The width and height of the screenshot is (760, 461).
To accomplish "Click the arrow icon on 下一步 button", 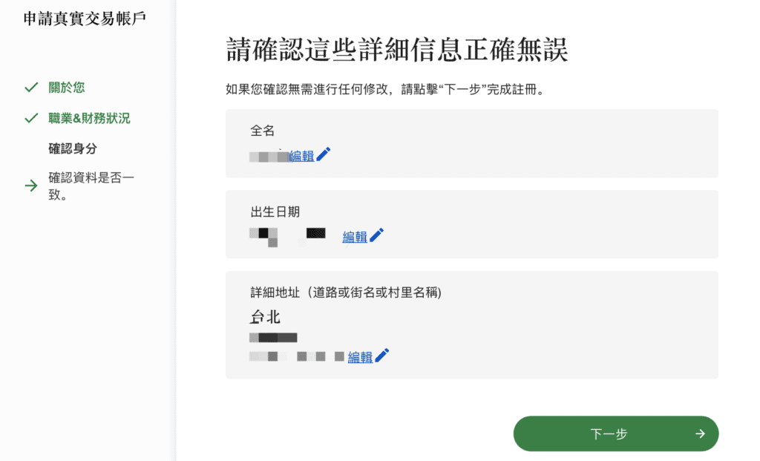I will (x=700, y=434).
